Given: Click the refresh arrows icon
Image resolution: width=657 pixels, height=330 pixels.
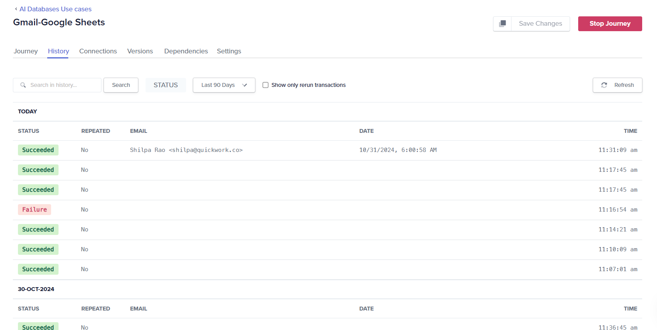Looking at the screenshot, I should 604,85.
